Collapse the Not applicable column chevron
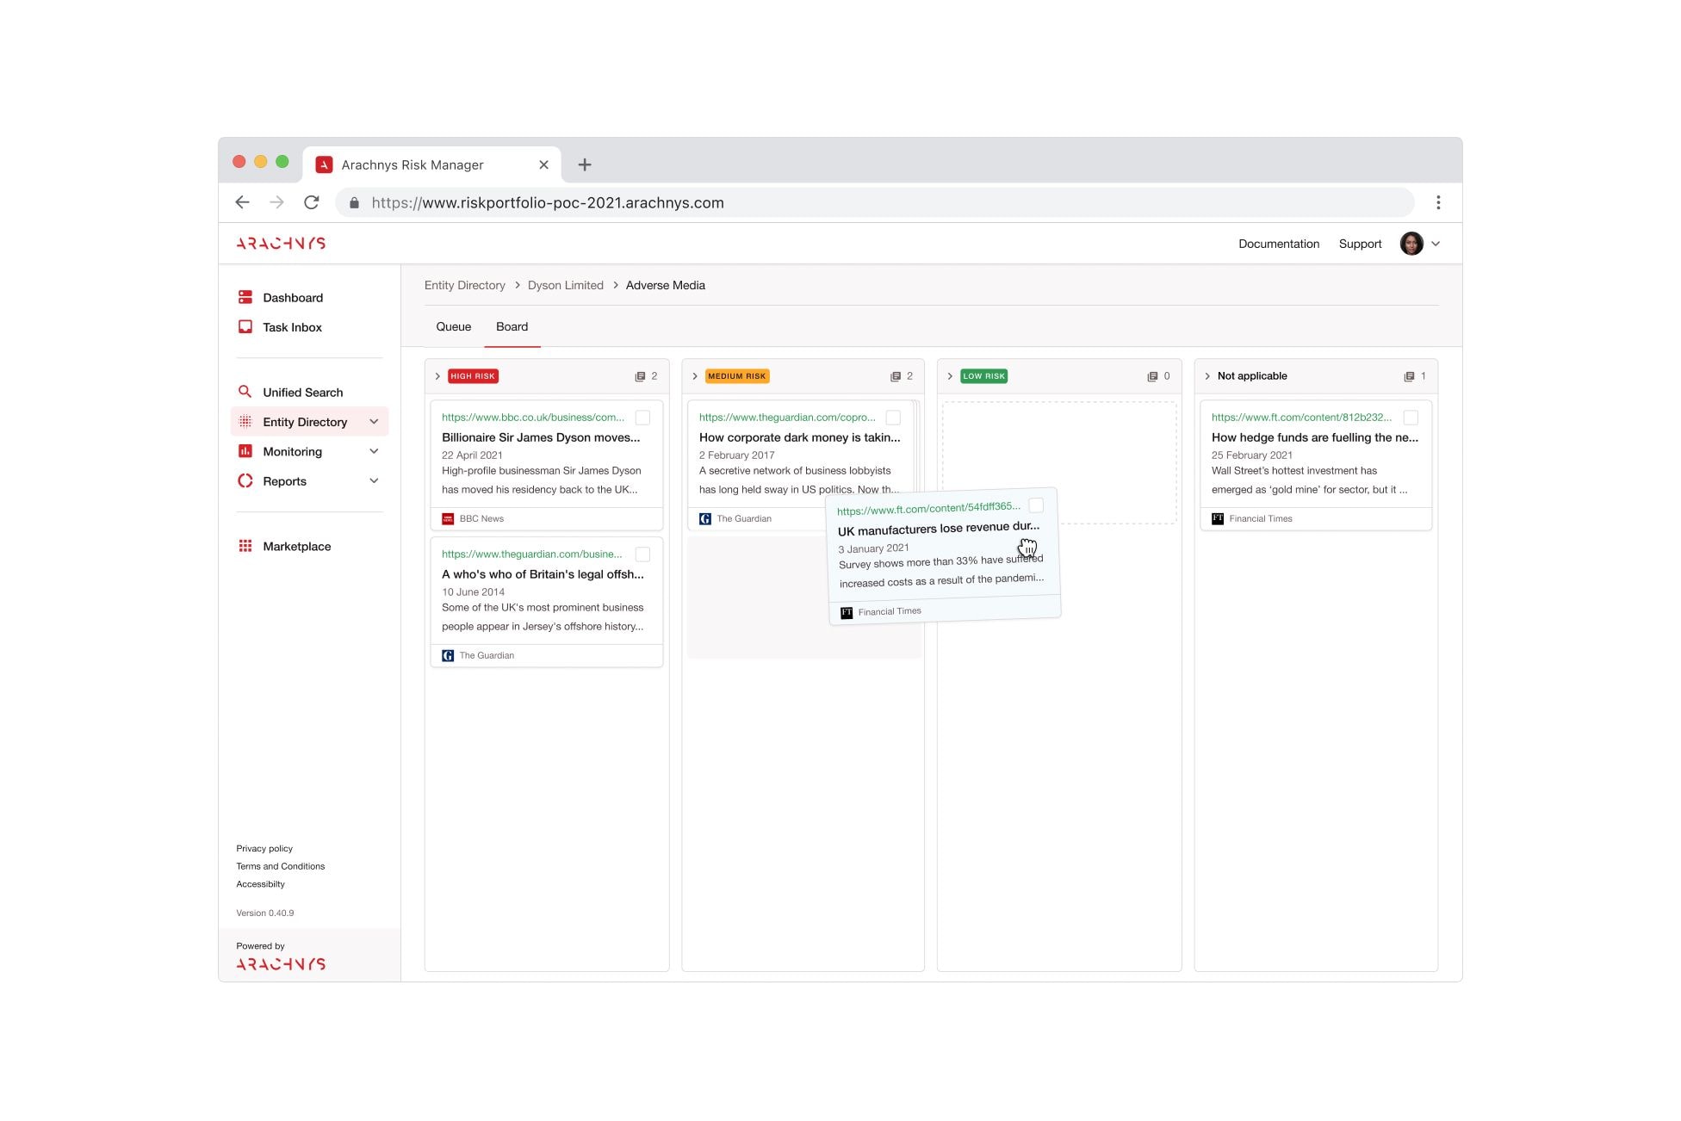 (x=1207, y=376)
